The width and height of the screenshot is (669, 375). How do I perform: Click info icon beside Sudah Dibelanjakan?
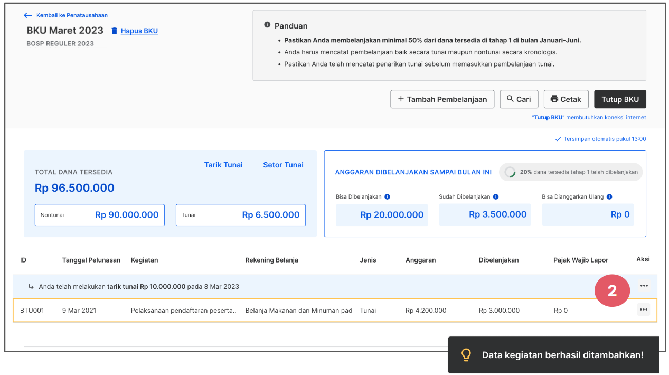click(495, 197)
